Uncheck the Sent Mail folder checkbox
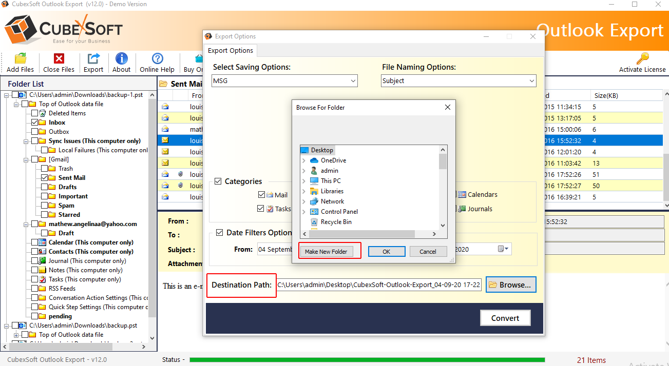 [x=44, y=178]
